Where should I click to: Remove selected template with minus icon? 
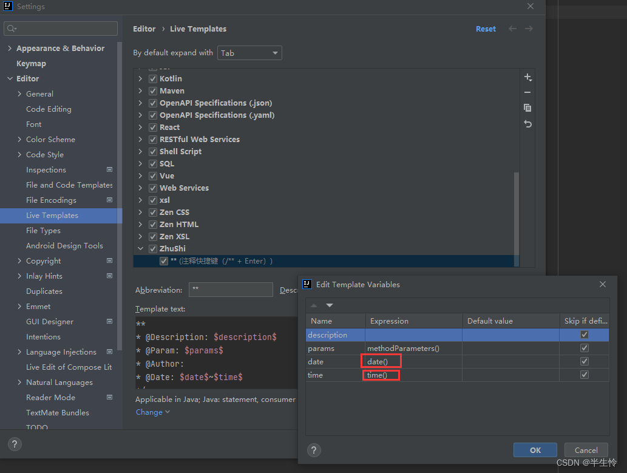coord(527,92)
